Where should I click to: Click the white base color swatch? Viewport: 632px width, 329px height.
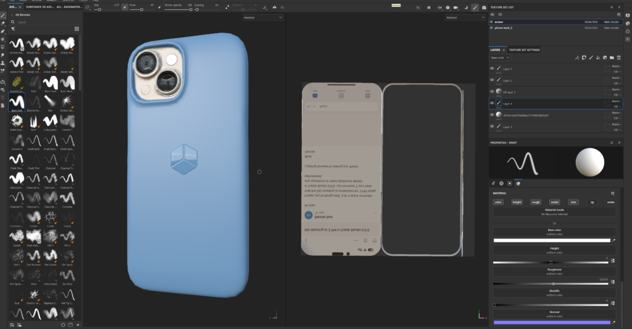[x=552, y=240]
